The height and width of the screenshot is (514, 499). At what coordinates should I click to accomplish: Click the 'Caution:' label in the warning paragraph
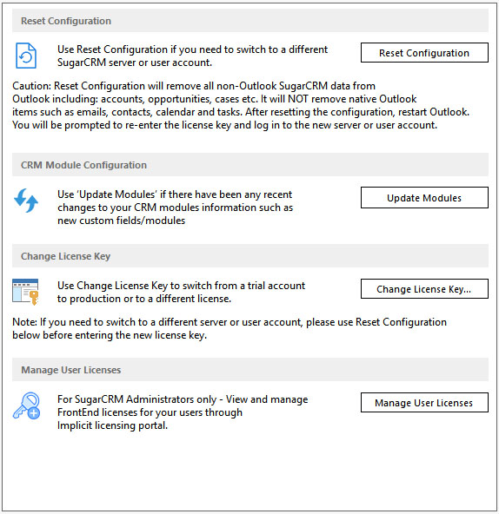[32, 86]
